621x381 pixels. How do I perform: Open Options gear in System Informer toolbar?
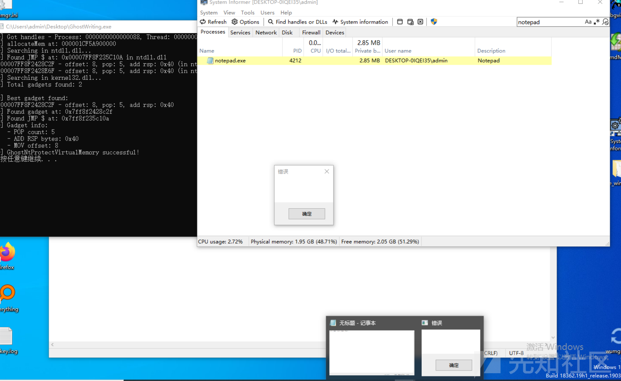click(245, 22)
